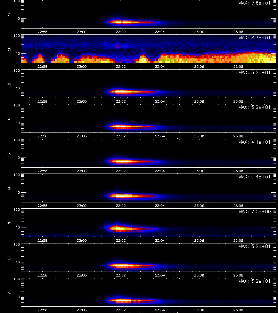Click the "2F" panel axis label
Screen dimensions: 278x313
9,49
